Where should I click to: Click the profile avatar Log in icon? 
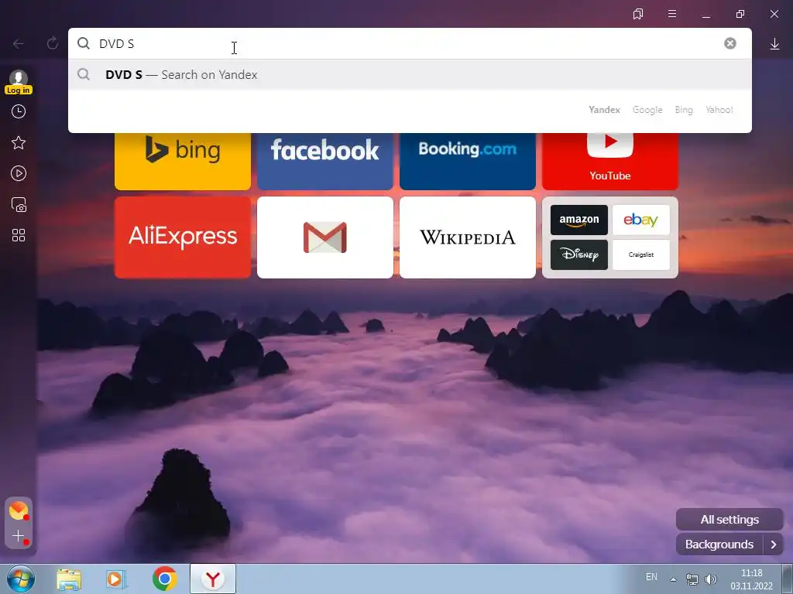(19, 82)
